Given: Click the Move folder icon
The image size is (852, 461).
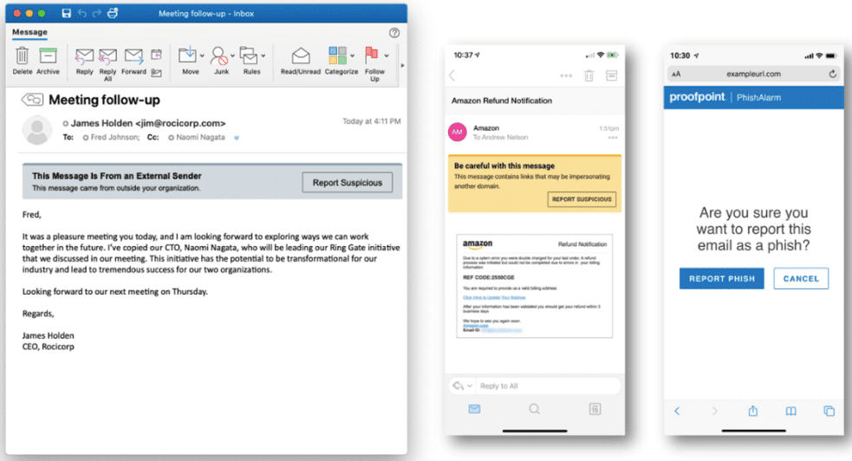Looking at the screenshot, I should 188,55.
